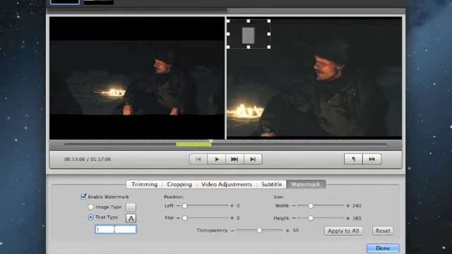Click the mark-out trim end icon
Viewport: 452px width, 254px height.
click(372, 159)
